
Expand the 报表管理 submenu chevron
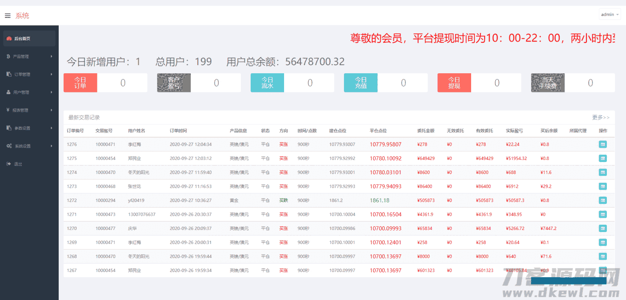click(x=52, y=110)
